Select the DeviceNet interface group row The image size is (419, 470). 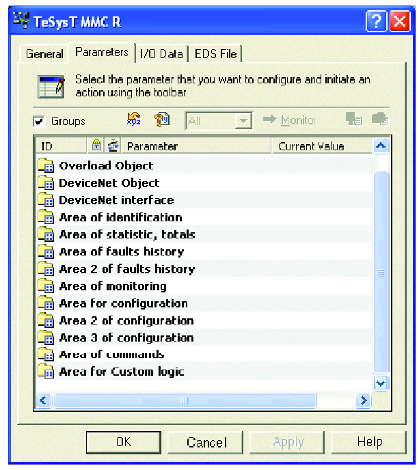click(204, 199)
